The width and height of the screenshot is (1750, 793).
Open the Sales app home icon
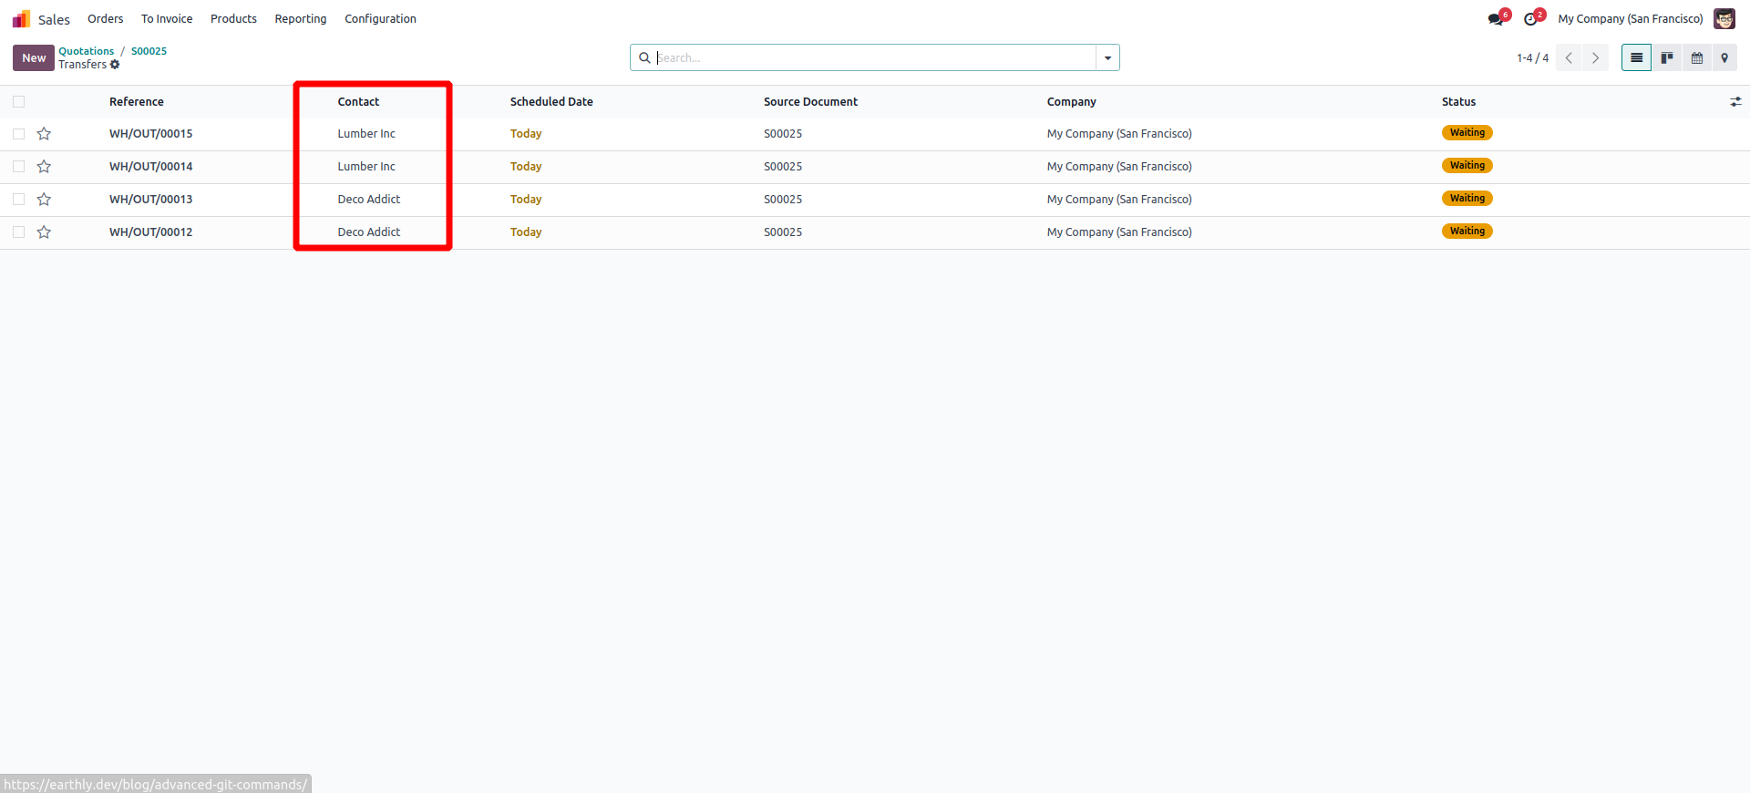[x=21, y=19]
